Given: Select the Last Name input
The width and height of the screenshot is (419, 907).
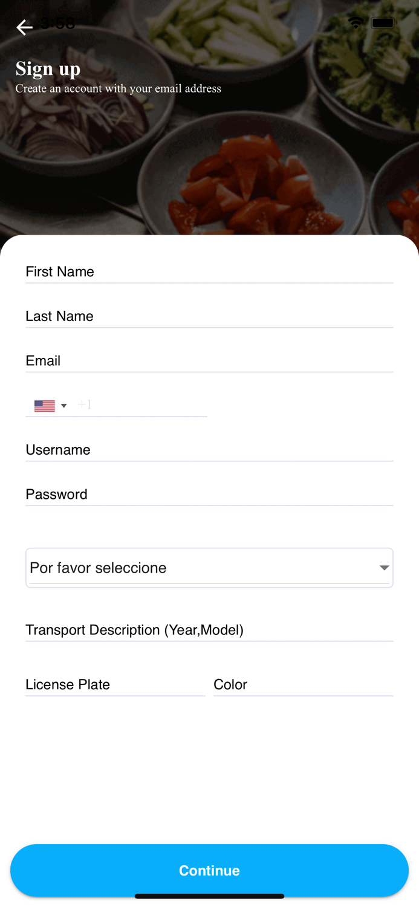Looking at the screenshot, I should tap(209, 316).
